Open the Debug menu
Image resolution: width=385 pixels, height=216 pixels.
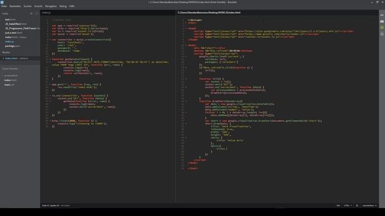pyautogui.click(x=63, y=6)
